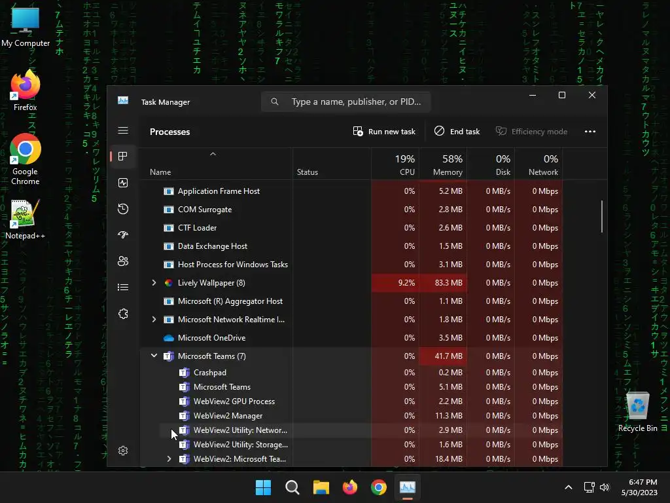The height and width of the screenshot is (503, 670).
Task: Select the Data Exchange Host process row
Action: point(351,246)
